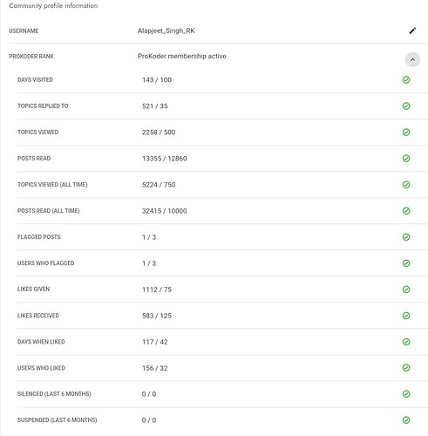Click Posts Read (All Time) check icon
The image size is (428, 436).
[406, 210]
